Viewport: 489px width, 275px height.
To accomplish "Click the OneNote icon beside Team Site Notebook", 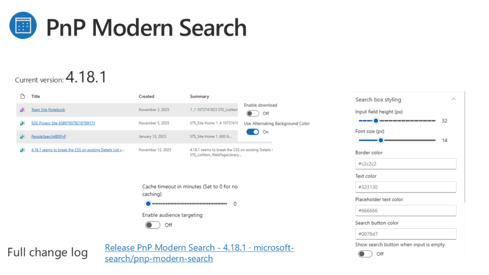I will [22, 110].
